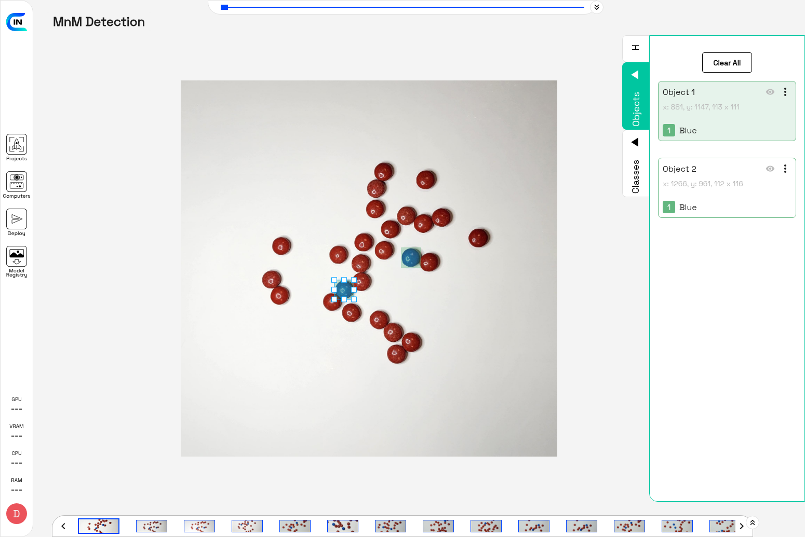Open Object 1's options menu

[785, 92]
